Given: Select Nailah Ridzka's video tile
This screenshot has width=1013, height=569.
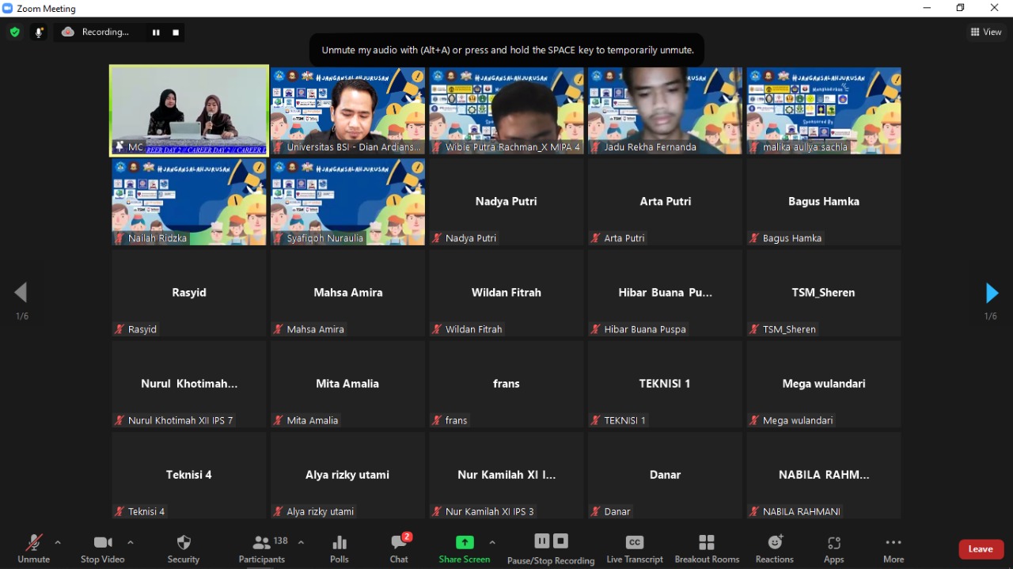Looking at the screenshot, I should pyautogui.click(x=189, y=202).
